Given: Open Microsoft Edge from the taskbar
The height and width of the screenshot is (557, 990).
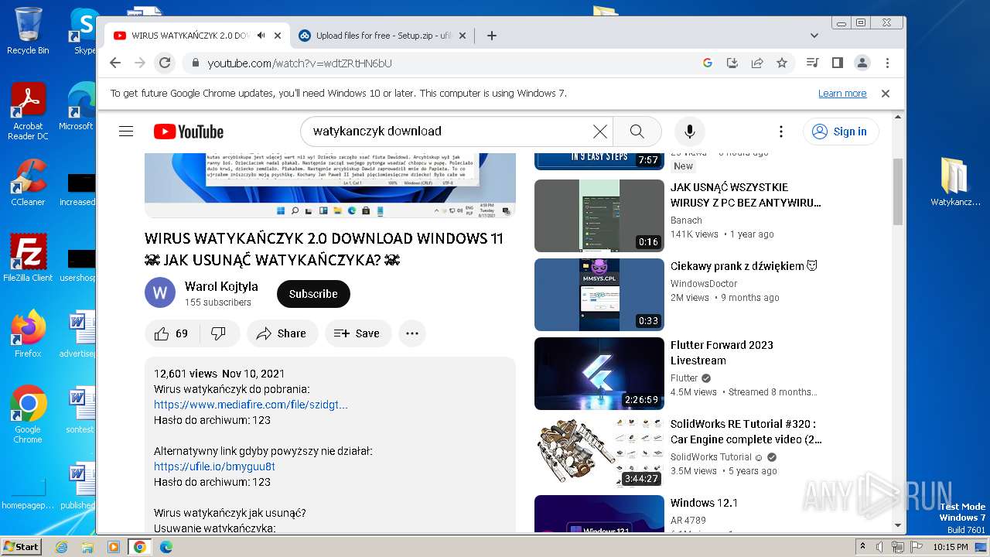Looking at the screenshot, I should (x=166, y=547).
